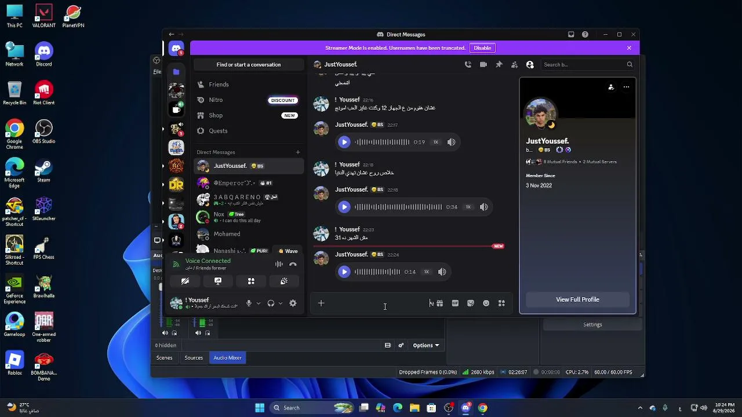Mute volume on 0:34 voice message
742x417 pixels.
tap(483, 207)
